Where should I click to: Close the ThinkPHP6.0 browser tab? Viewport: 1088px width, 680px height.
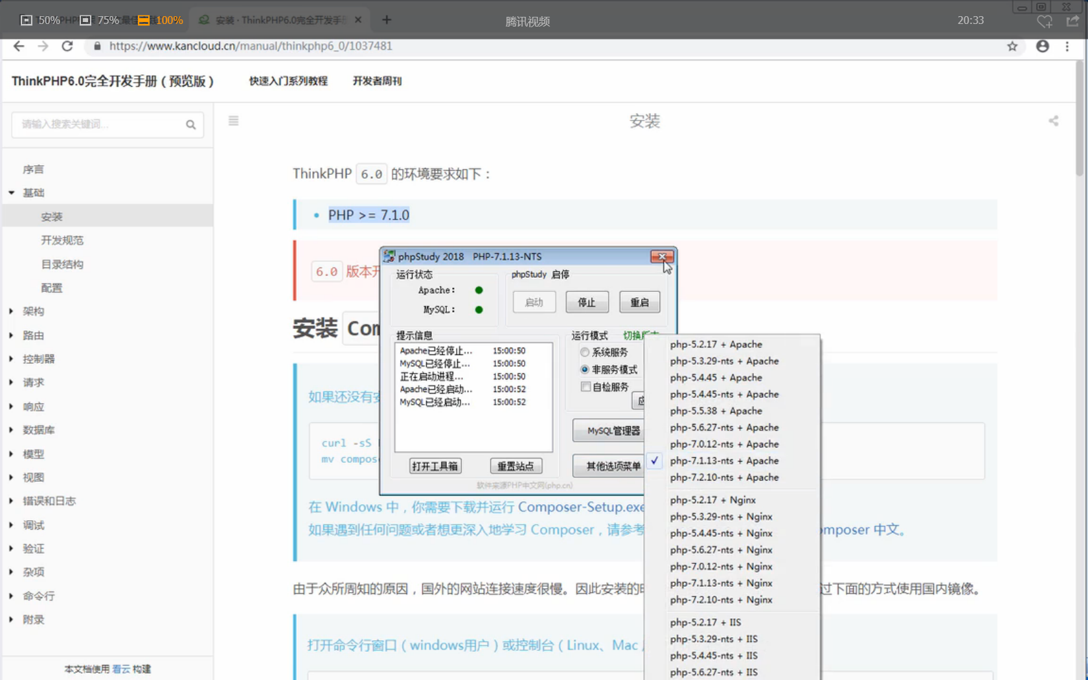(358, 20)
